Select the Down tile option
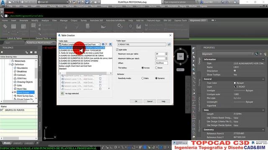268x150 pixels. coord(156,67)
